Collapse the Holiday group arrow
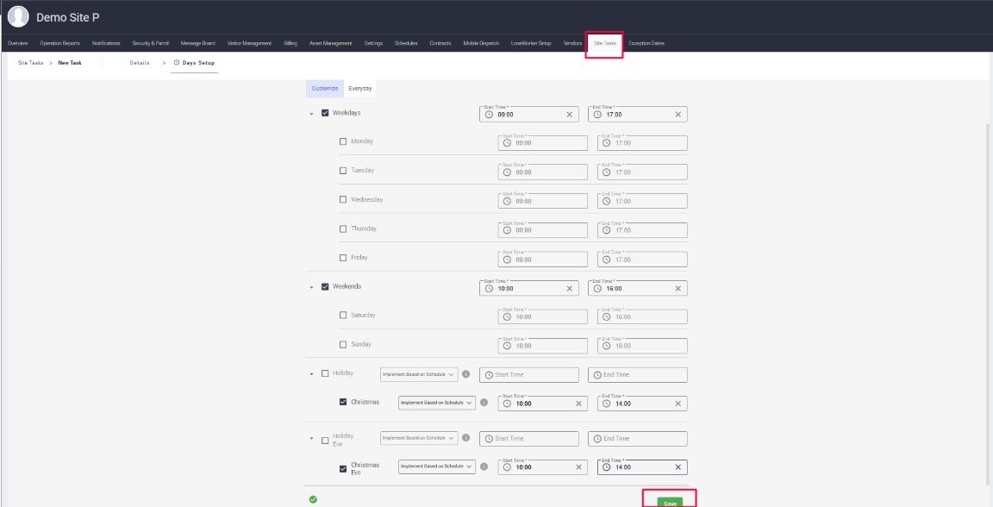This screenshot has width=993, height=507. pyautogui.click(x=311, y=374)
